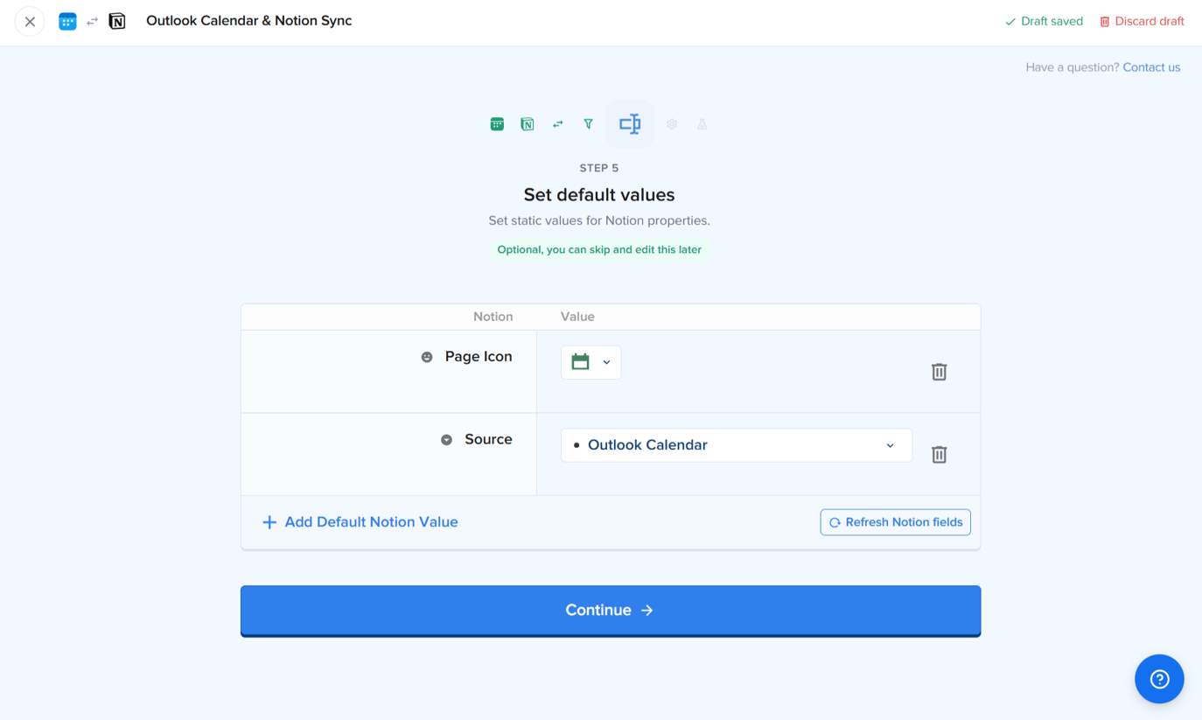Close the sync editor with the X button
The image size is (1202, 720).
(30, 22)
